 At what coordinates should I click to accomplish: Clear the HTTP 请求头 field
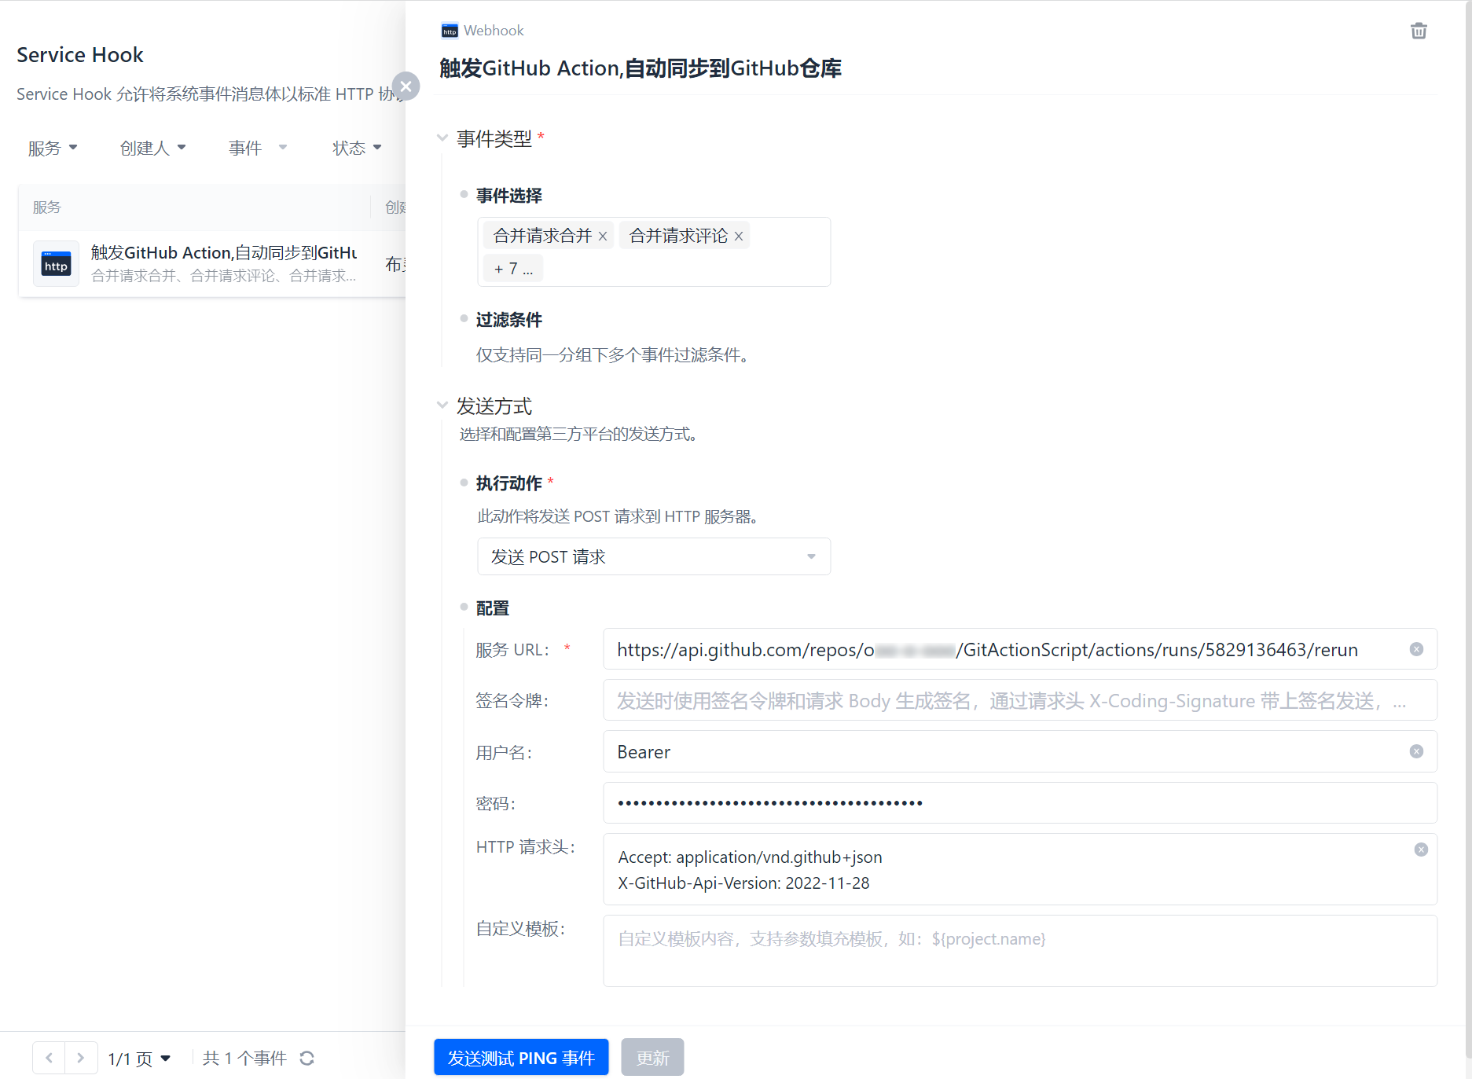(x=1421, y=850)
